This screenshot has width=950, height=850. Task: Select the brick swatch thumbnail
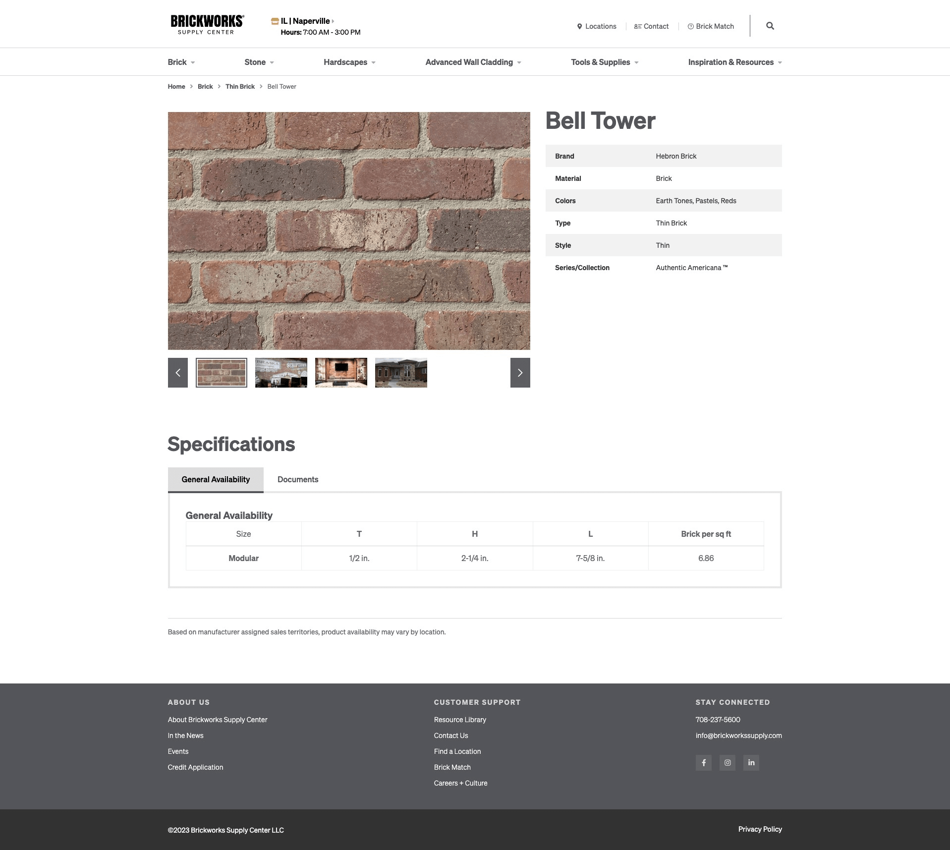click(x=222, y=373)
